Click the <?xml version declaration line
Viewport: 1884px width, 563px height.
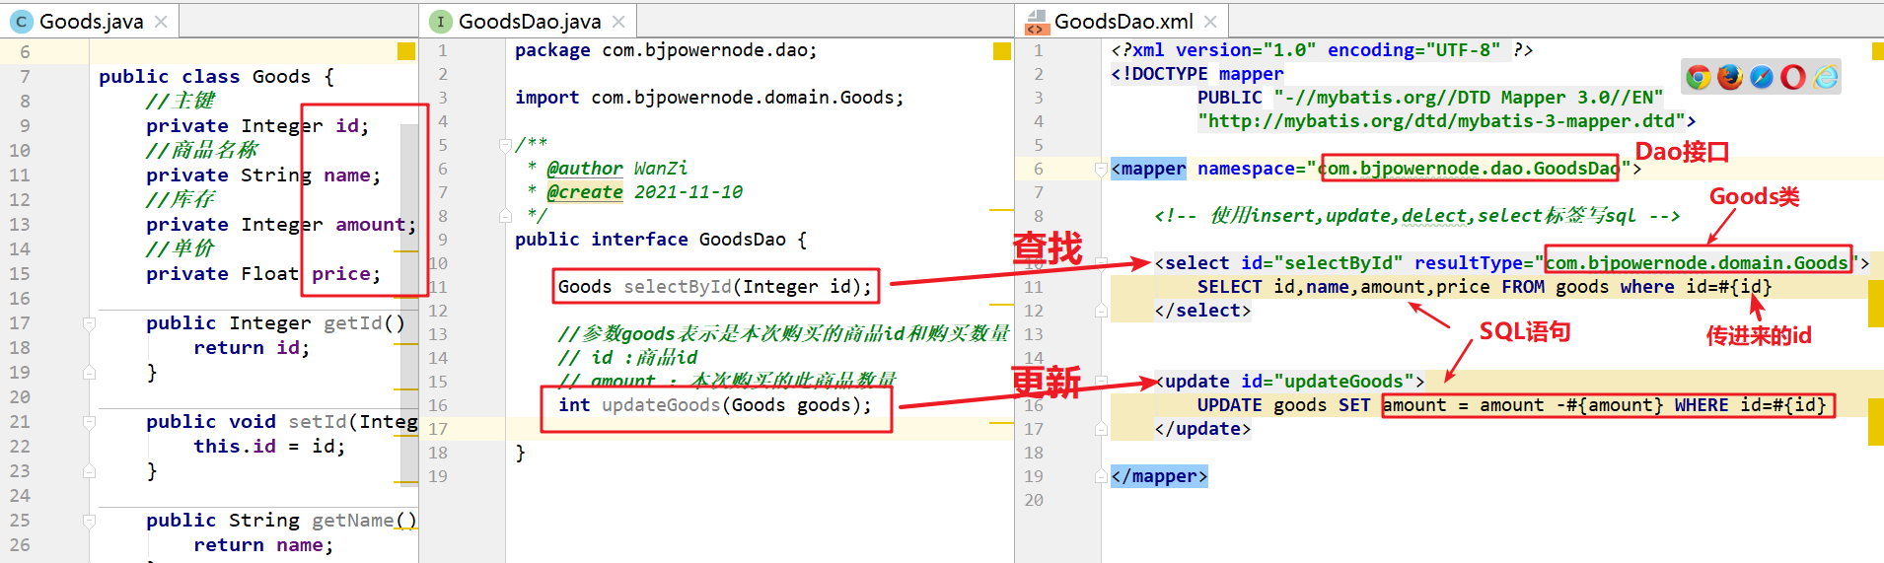1322,50
